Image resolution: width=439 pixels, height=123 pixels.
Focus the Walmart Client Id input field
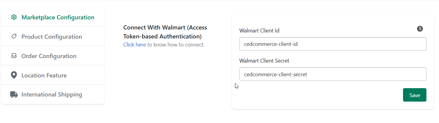(333, 44)
